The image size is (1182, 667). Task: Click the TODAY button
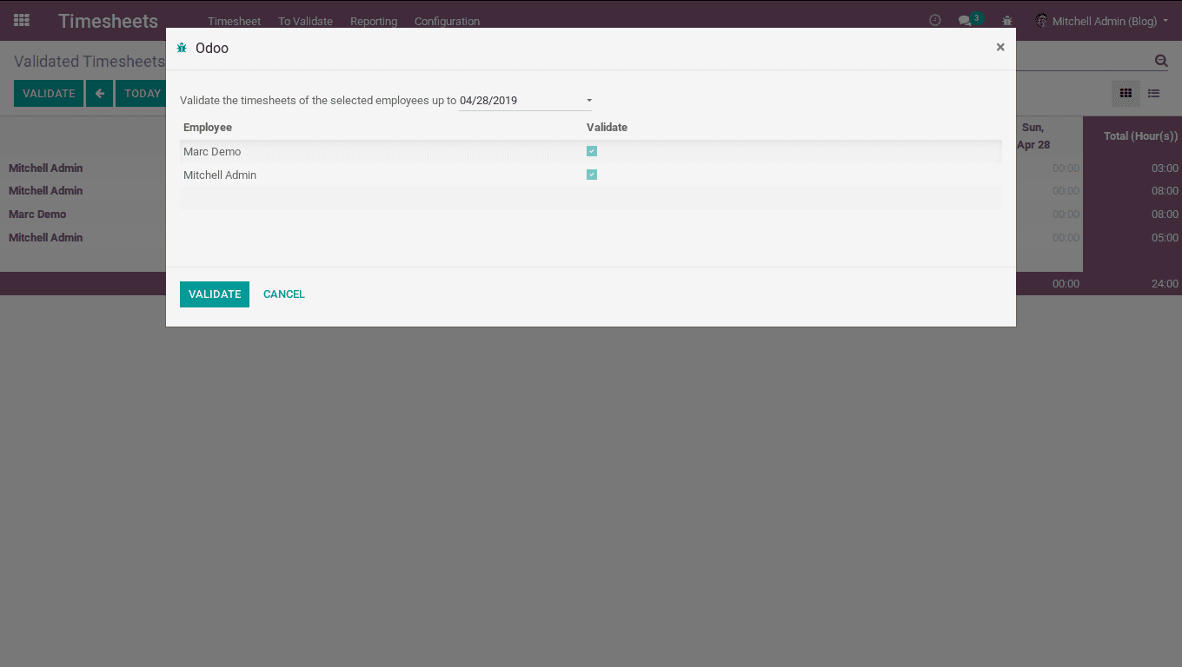[141, 94]
